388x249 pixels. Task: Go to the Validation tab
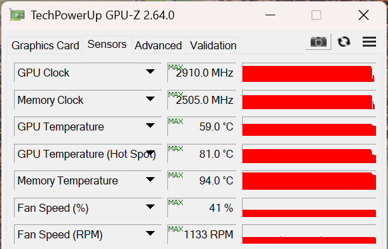(x=213, y=45)
